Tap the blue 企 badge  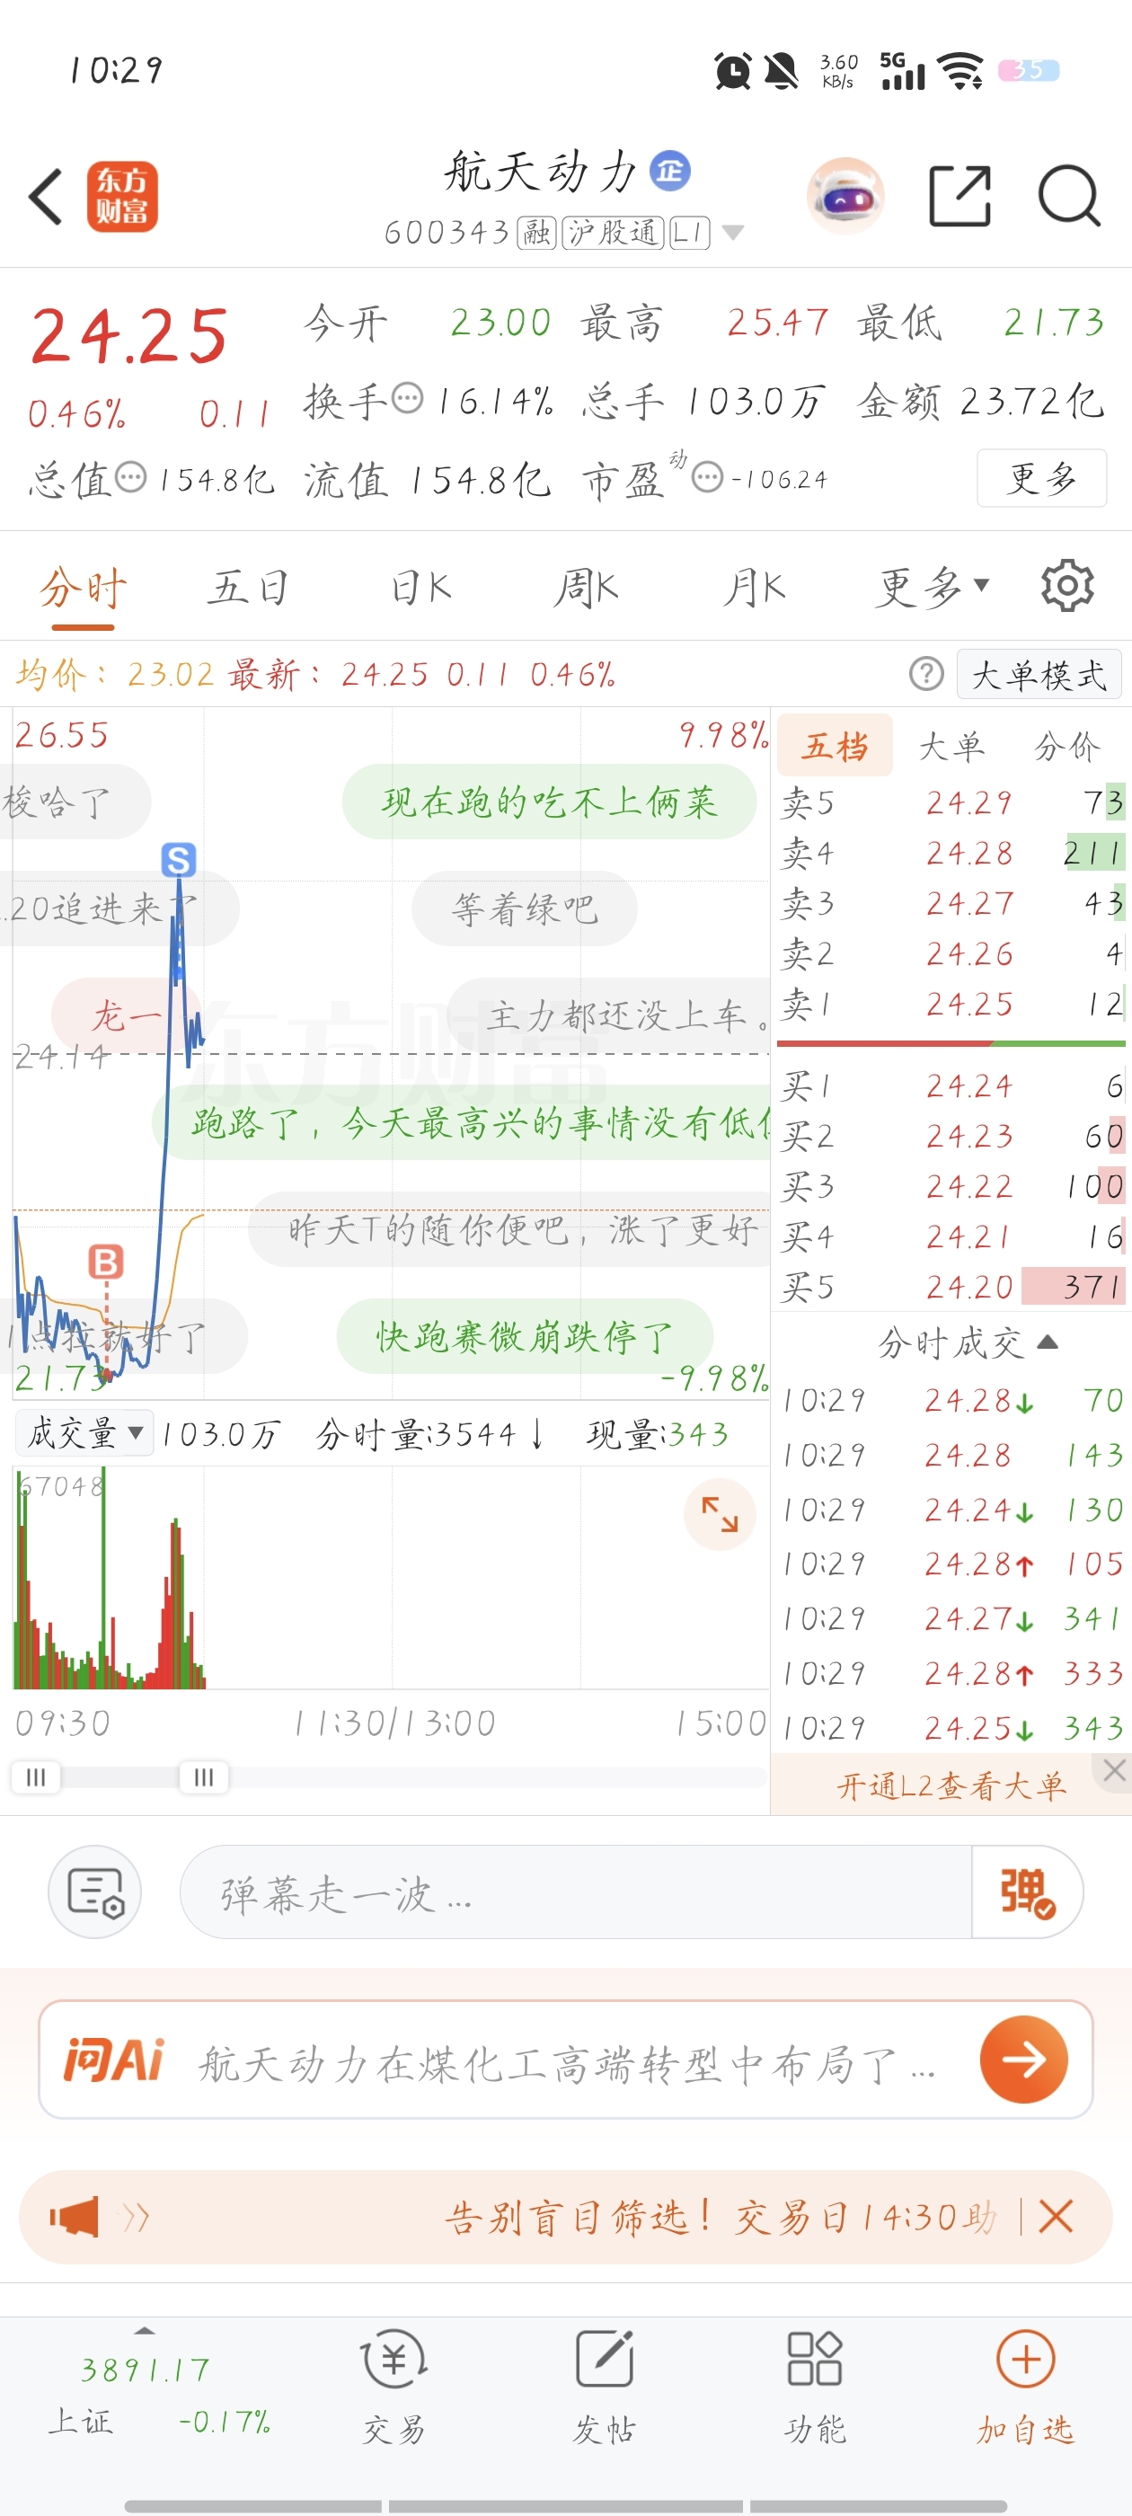tap(670, 171)
